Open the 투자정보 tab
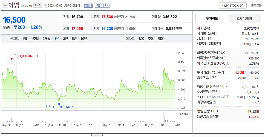 coord(212,18)
